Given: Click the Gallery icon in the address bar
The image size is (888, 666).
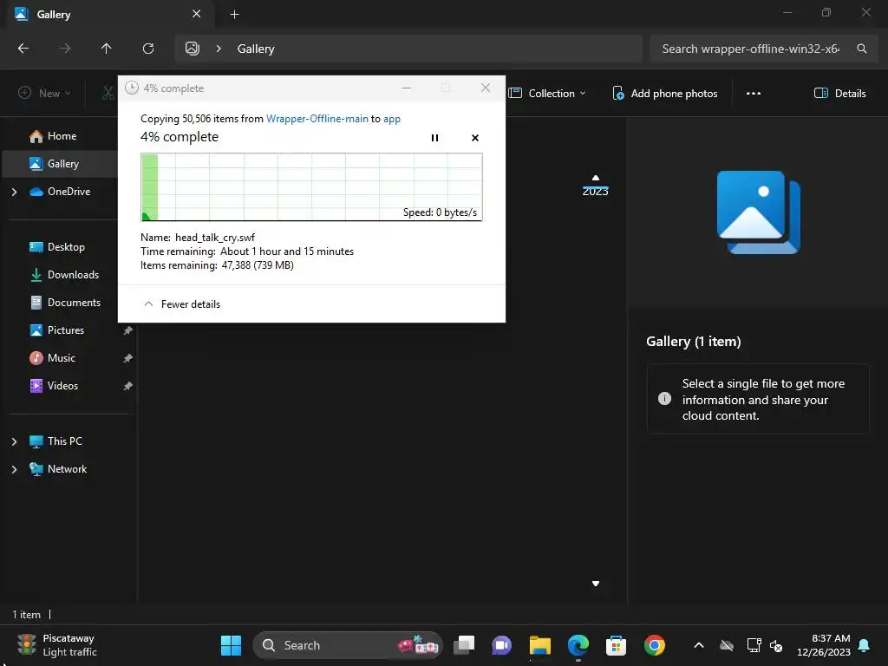Looking at the screenshot, I should click(193, 49).
